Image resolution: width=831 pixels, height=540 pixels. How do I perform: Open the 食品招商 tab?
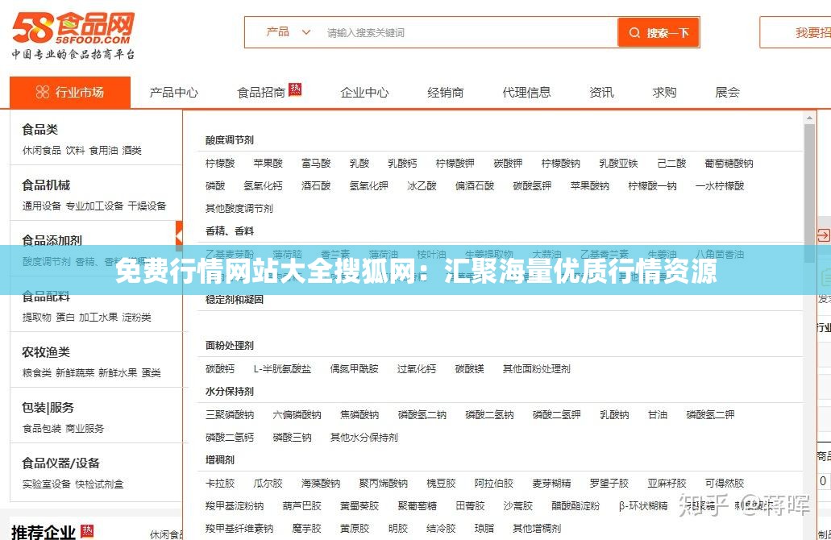[261, 93]
